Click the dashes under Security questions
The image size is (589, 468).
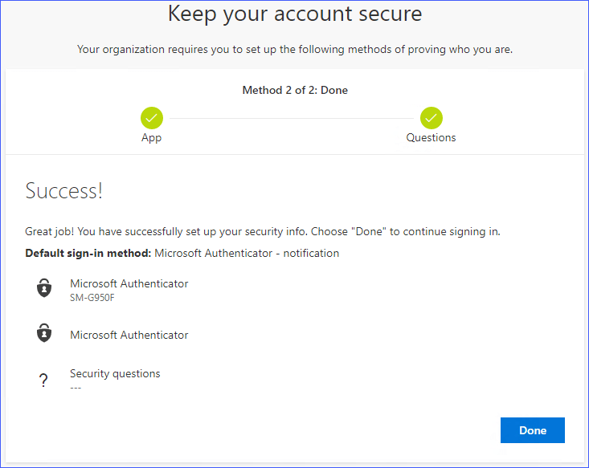tap(76, 388)
